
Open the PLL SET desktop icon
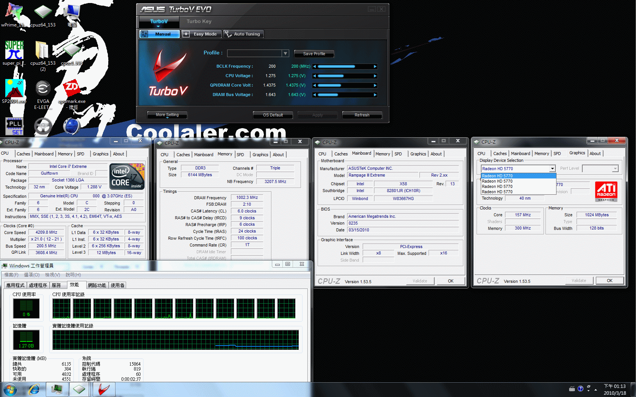[14, 126]
